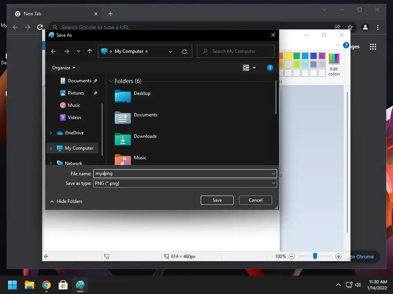Refresh the My Computer folder view
Viewport: 393px width, 294px height.
(x=185, y=52)
